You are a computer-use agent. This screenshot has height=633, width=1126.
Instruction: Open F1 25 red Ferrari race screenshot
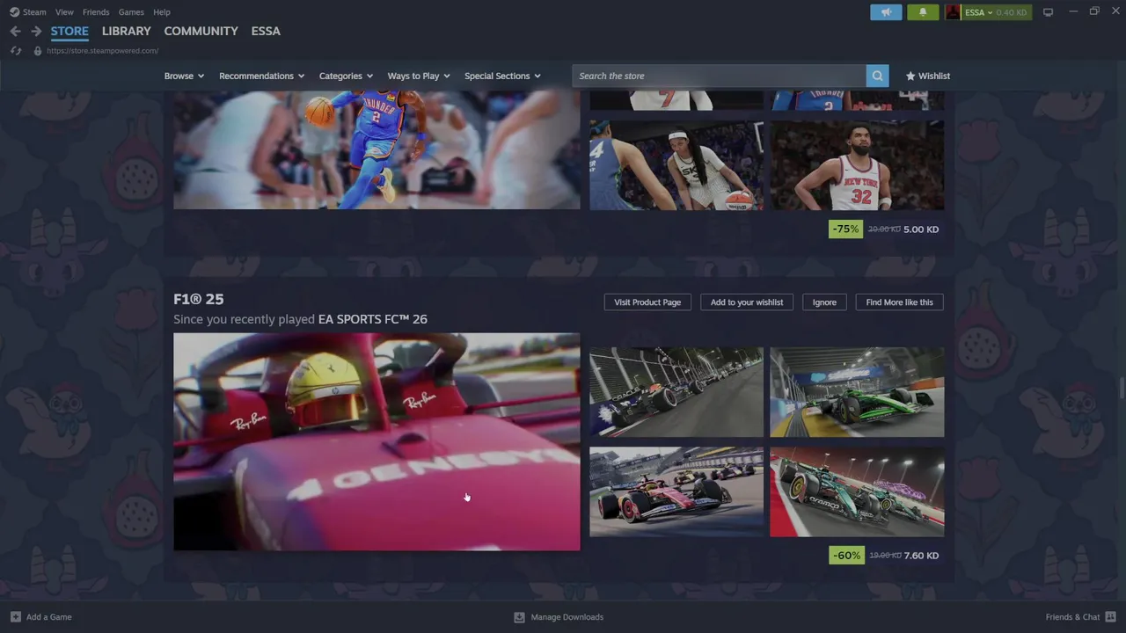(x=676, y=491)
